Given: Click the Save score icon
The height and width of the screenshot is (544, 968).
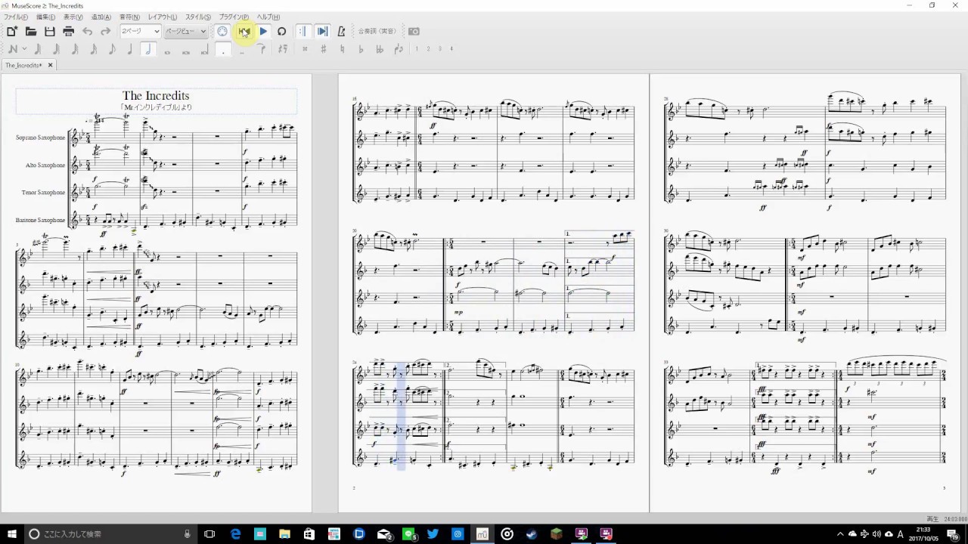Looking at the screenshot, I should (x=50, y=32).
